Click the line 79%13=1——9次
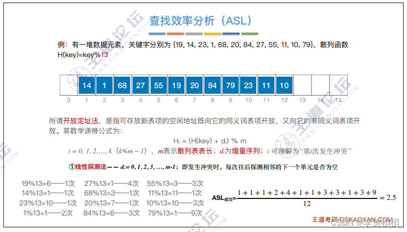This screenshot has width=407, height=232. click(175, 213)
